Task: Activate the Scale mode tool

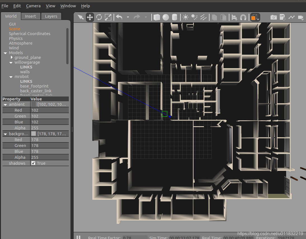Action: click(108, 17)
